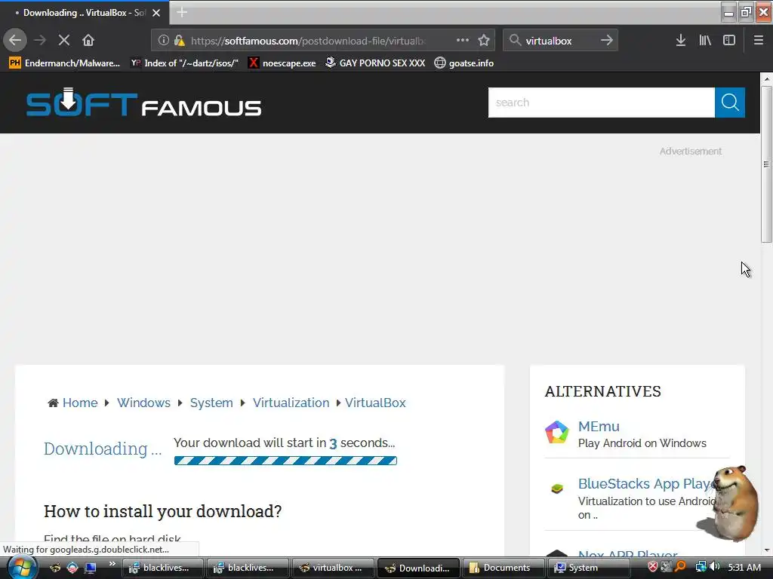Stop loading the page with X button
The image size is (773, 579).
pos(64,41)
